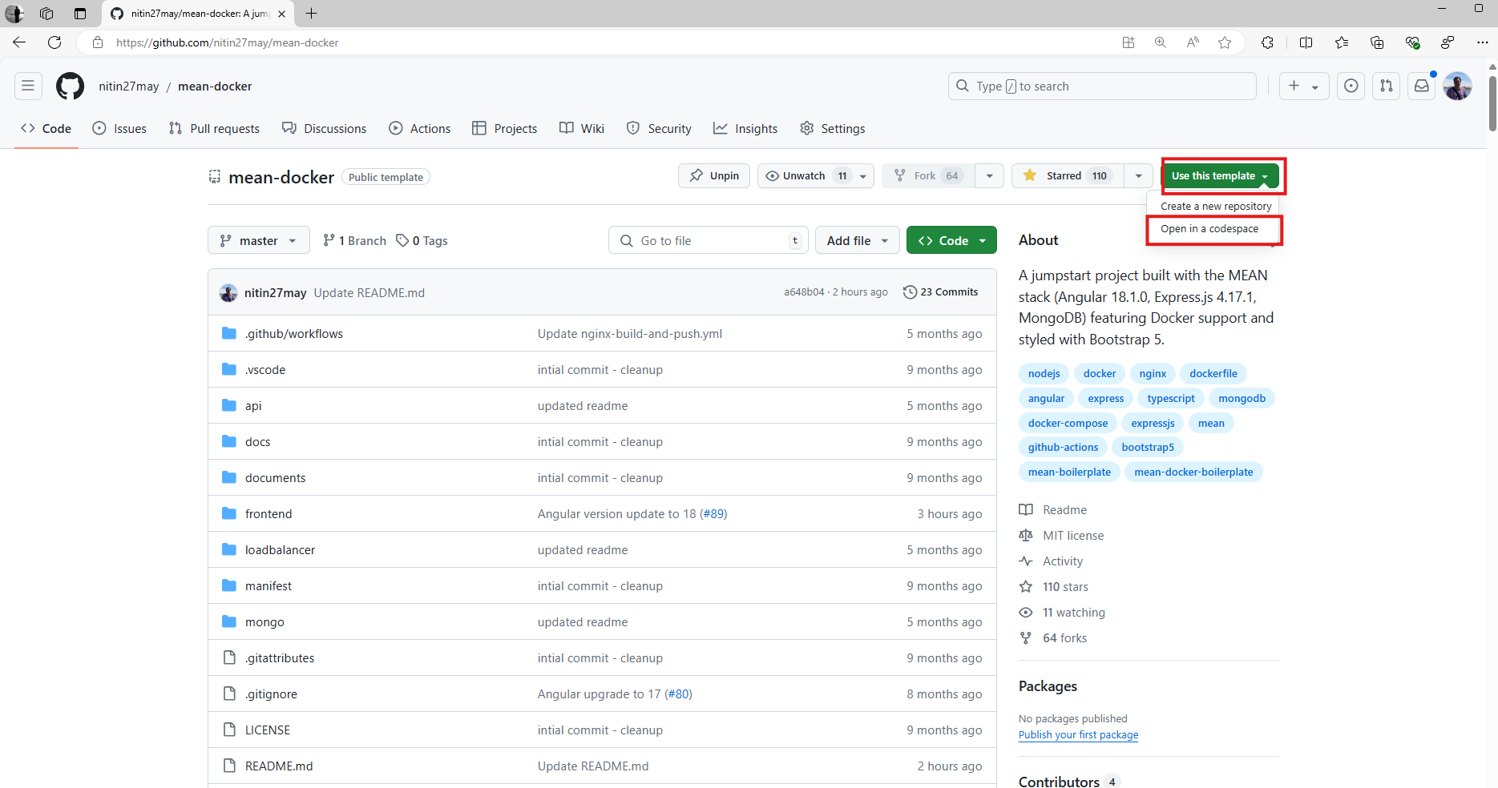View the 23 Commits history
The width and height of the screenshot is (1498, 788).
tap(941, 292)
